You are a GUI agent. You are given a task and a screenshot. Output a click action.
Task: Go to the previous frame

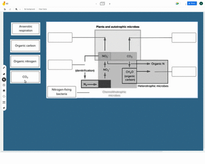(x=96, y=4)
